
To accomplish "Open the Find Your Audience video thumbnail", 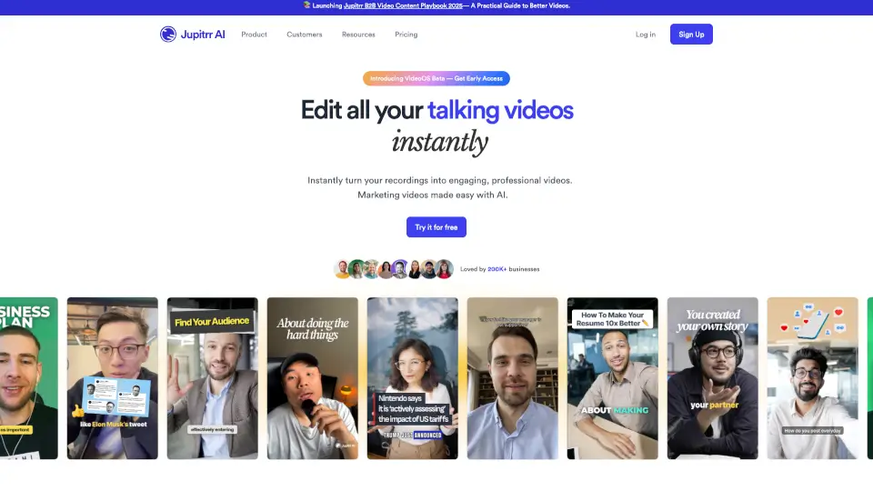I will click(212, 378).
